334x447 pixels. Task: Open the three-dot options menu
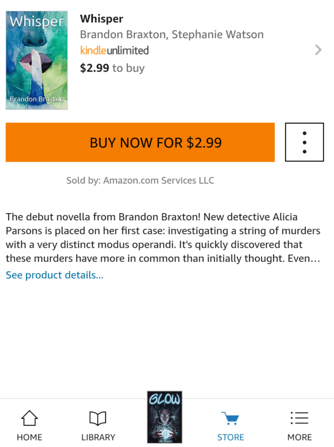coord(304,142)
